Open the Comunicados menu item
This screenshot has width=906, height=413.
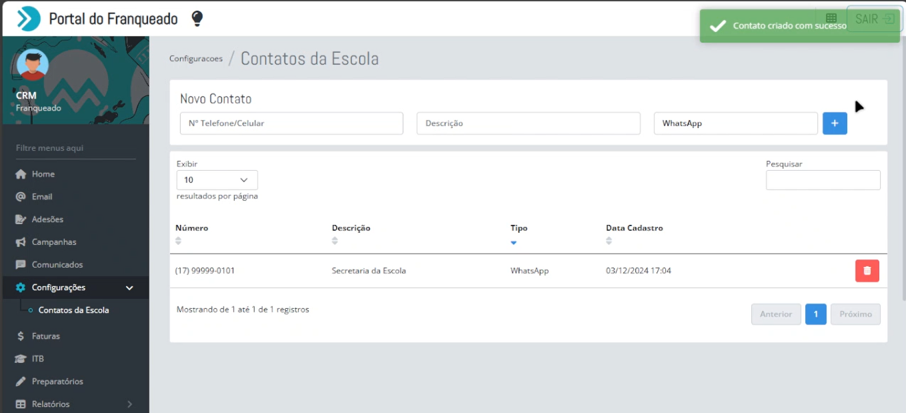[x=57, y=265]
